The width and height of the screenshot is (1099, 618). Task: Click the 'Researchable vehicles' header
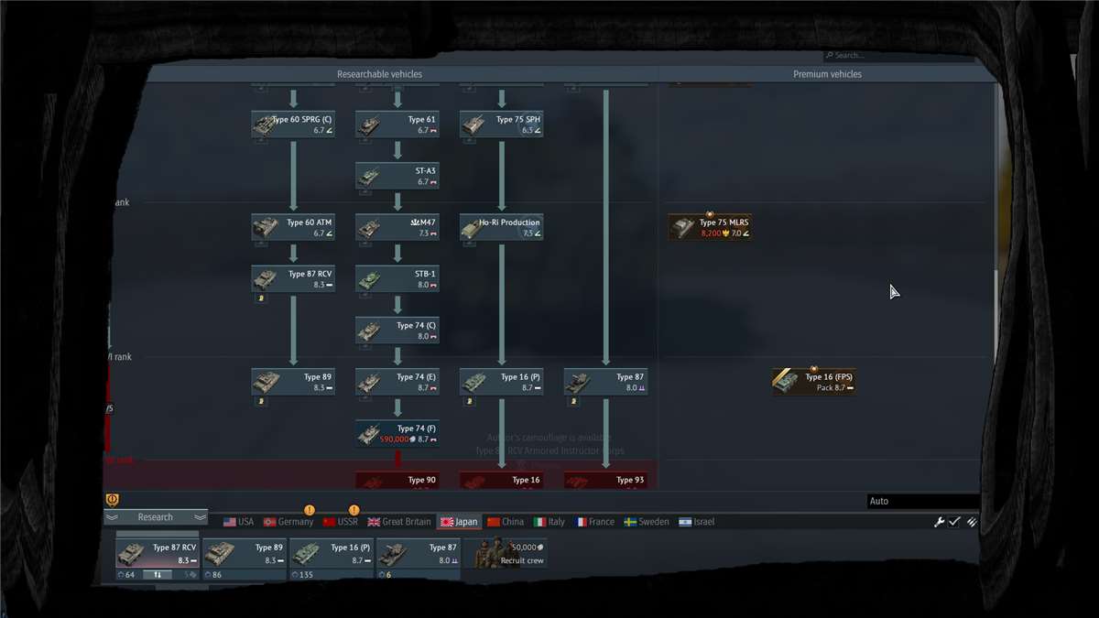point(379,74)
